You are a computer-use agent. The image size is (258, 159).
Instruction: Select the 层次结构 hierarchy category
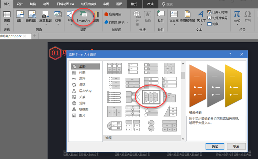pyautogui.click(x=85, y=91)
